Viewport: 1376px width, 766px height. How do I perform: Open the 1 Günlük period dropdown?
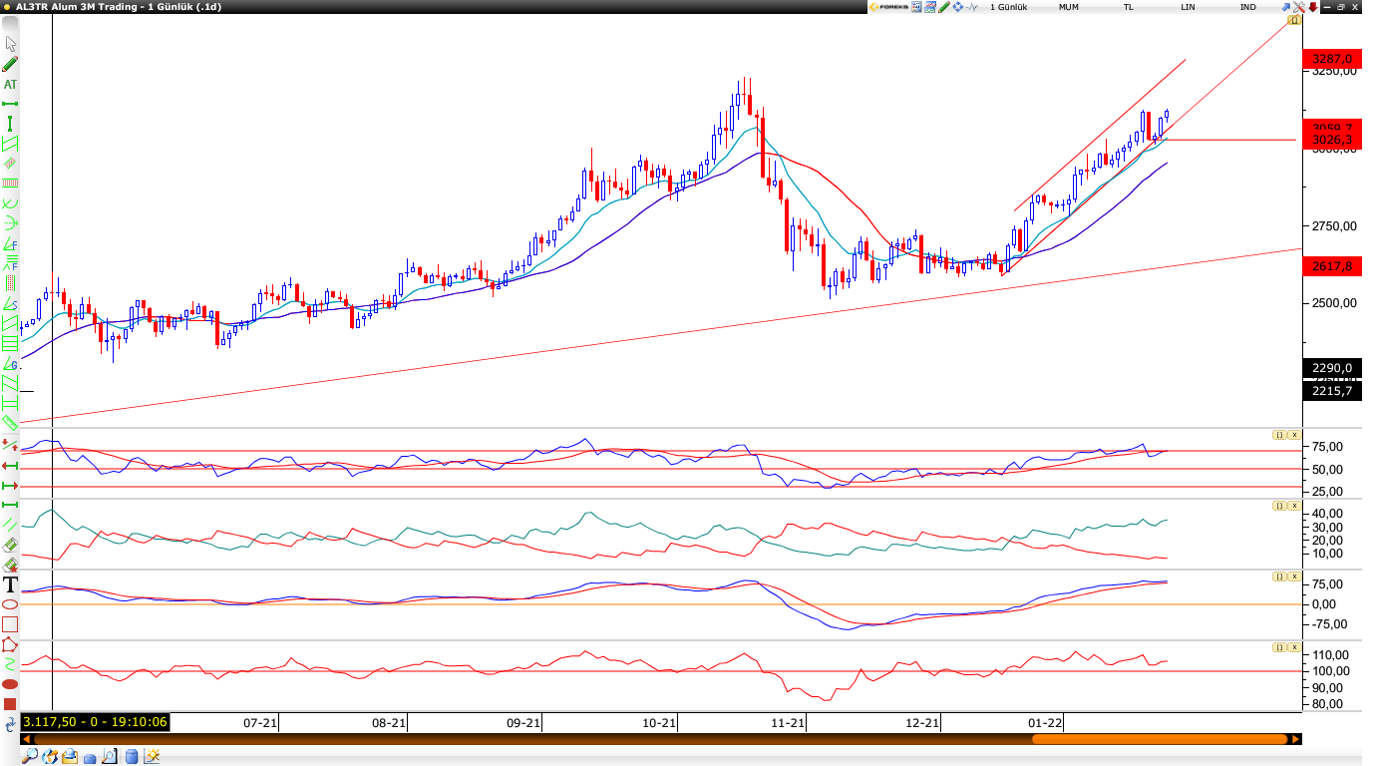point(1009,7)
